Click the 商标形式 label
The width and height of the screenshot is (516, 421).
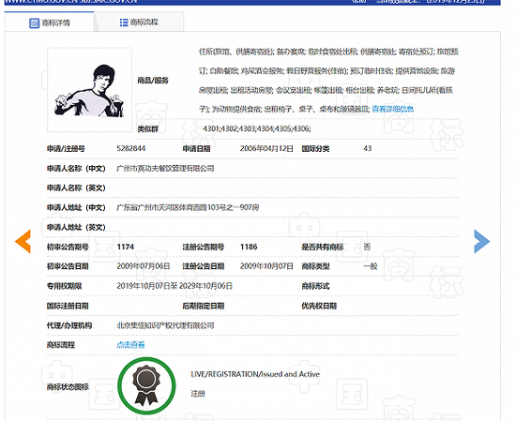[x=315, y=286]
